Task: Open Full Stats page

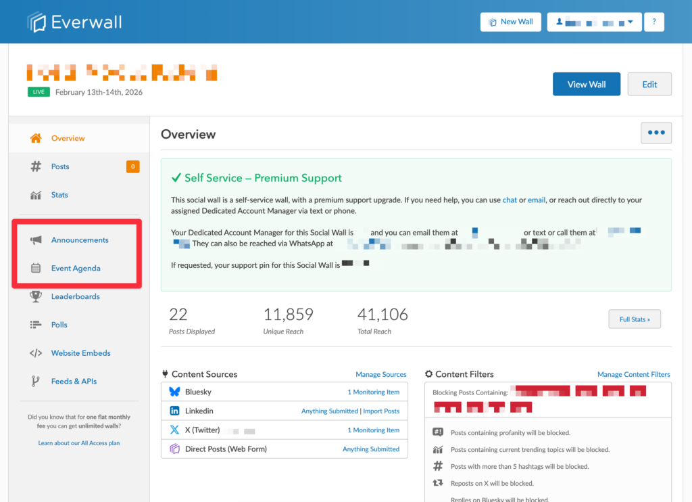Action: (x=634, y=319)
